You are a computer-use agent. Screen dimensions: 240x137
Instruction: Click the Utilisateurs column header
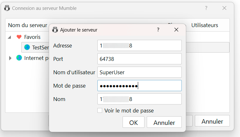(205, 25)
